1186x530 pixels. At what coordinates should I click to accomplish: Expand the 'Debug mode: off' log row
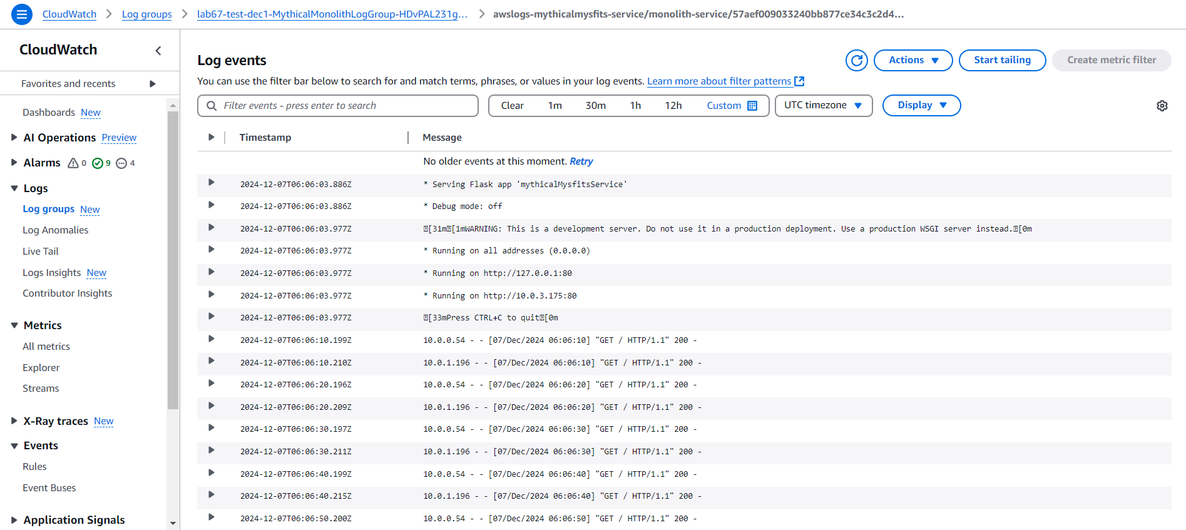pyautogui.click(x=212, y=205)
